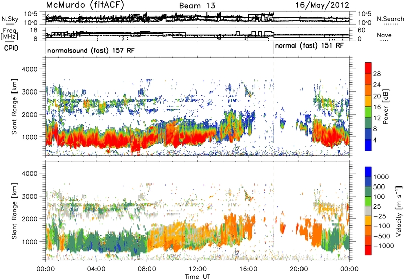Click the "16:00" time tick label

[x=248, y=269]
